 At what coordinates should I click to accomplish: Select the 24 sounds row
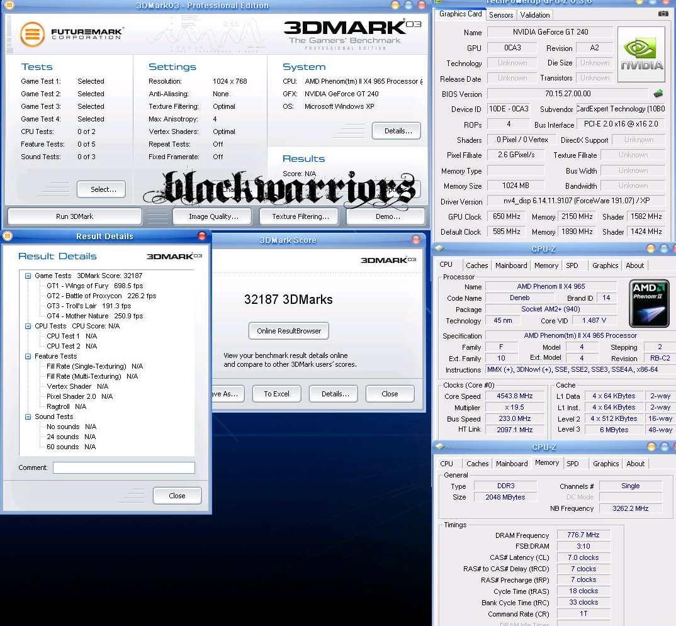click(71, 437)
